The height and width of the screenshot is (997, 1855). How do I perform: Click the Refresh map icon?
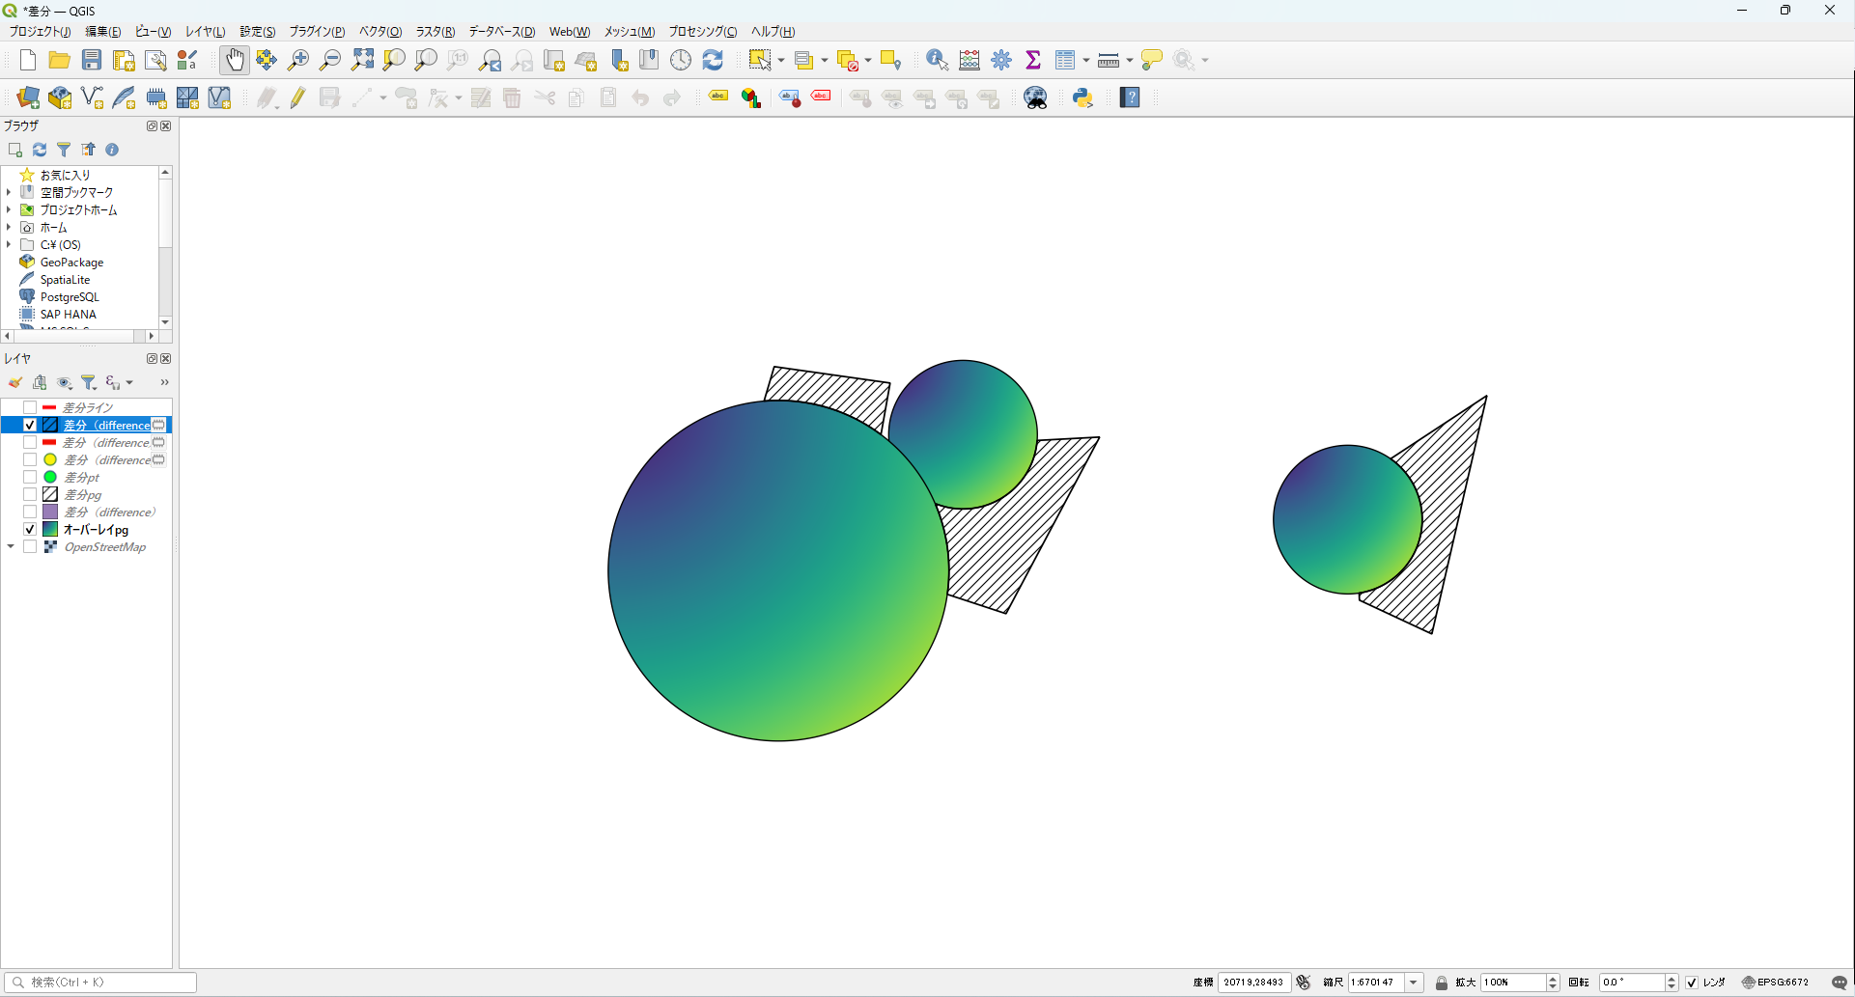coord(713,60)
